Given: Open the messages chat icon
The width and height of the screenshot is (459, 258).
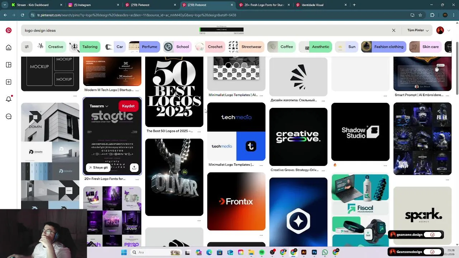Looking at the screenshot, I should [x=9, y=116].
